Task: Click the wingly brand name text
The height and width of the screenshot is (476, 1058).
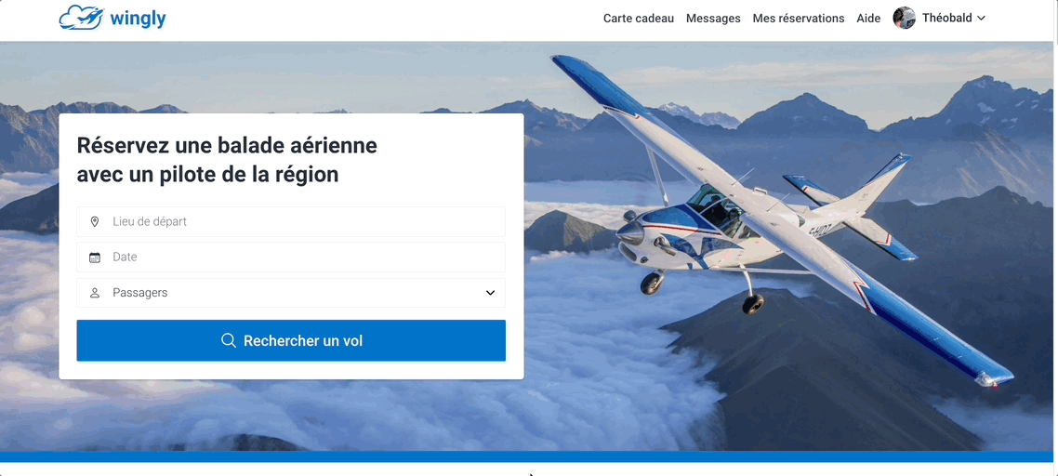Action: pos(138,19)
